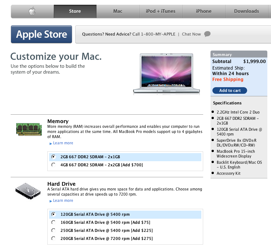
Task: Click the Within 24 hours ship estimate
Action: 230,74
